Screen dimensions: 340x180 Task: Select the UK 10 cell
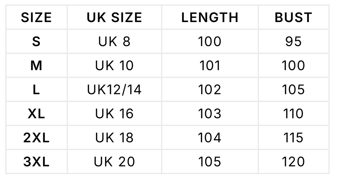114,66
